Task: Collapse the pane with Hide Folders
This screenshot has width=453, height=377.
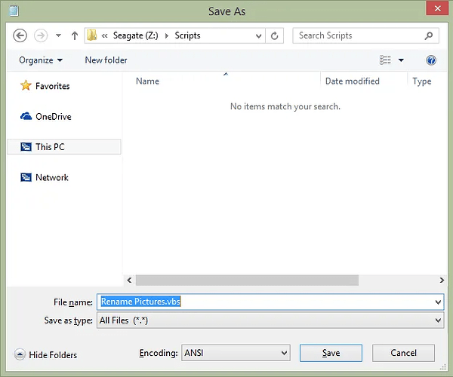Action: click(x=47, y=354)
